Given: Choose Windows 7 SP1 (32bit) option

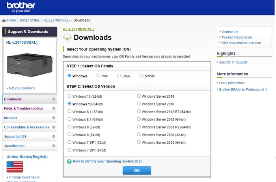Looking at the screenshot, I should [x=69, y=142].
